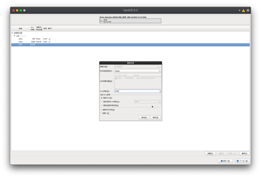Click the Drive column header in allowable drives

click(x=120, y=75)
